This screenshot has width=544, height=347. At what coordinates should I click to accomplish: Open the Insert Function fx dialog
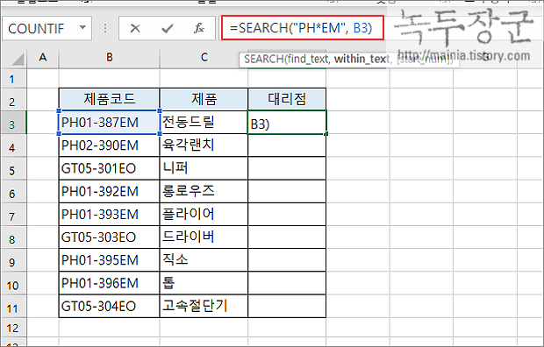(199, 28)
